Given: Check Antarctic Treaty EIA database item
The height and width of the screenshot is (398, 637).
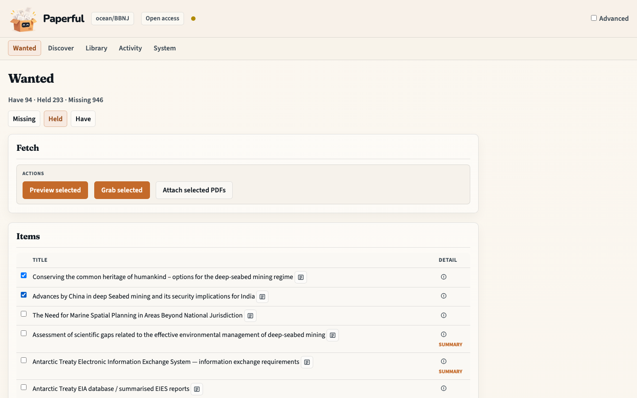Looking at the screenshot, I should (24, 387).
